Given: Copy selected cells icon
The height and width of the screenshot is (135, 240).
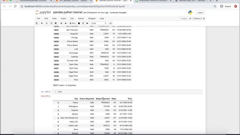Looking at the screenshot, I should (x=51, y=23).
